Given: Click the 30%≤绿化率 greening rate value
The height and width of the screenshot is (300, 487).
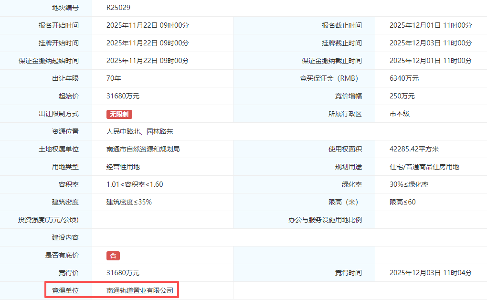Looking at the screenshot, I should [x=409, y=184].
